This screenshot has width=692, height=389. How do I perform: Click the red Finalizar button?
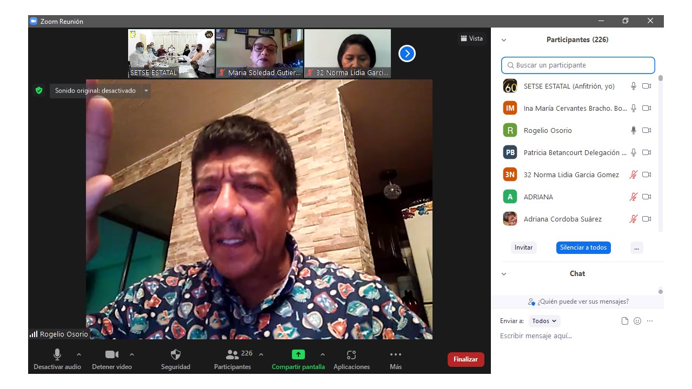point(465,359)
